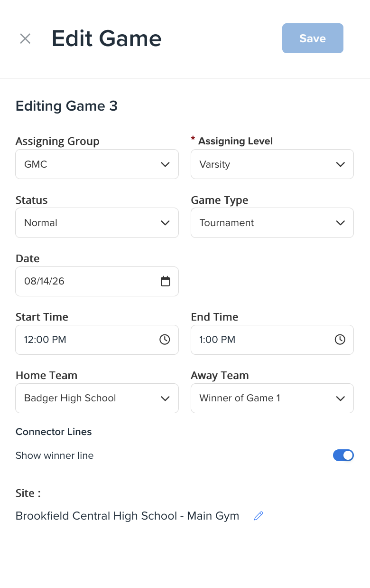Click the date input showing 08/14/26

(97, 281)
